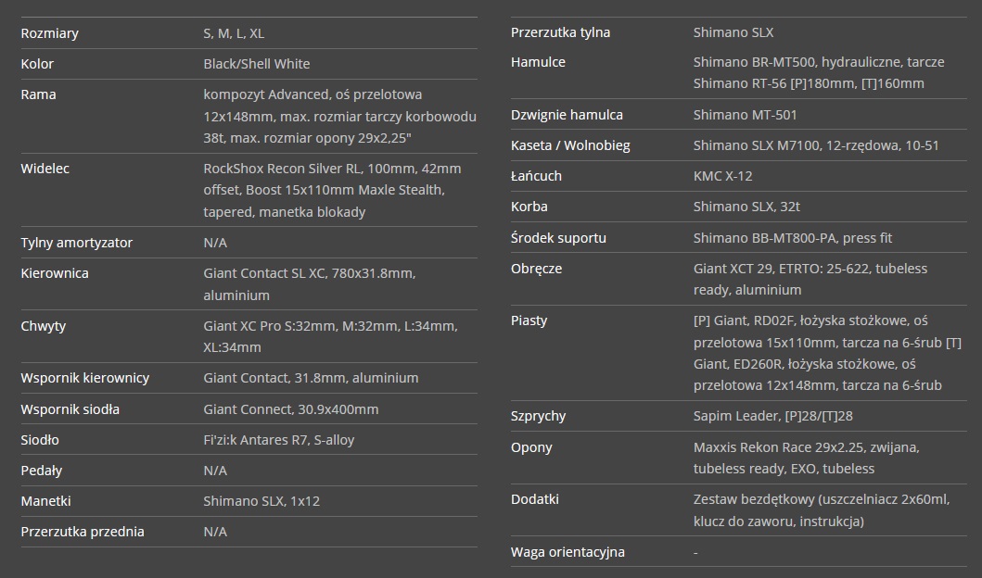
Task: Select the Black/Shell White color value
Action: pos(256,64)
